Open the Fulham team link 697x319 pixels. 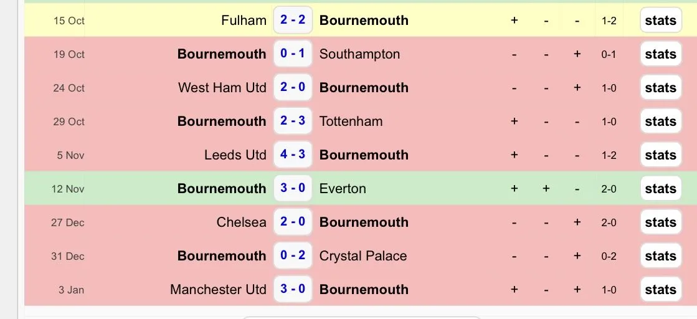(x=244, y=21)
